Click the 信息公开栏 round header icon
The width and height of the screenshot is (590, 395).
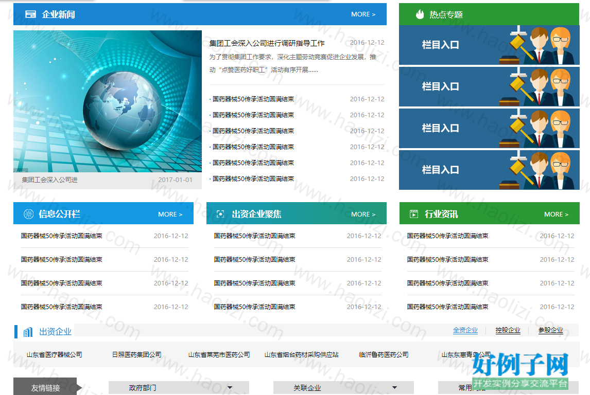(x=29, y=214)
